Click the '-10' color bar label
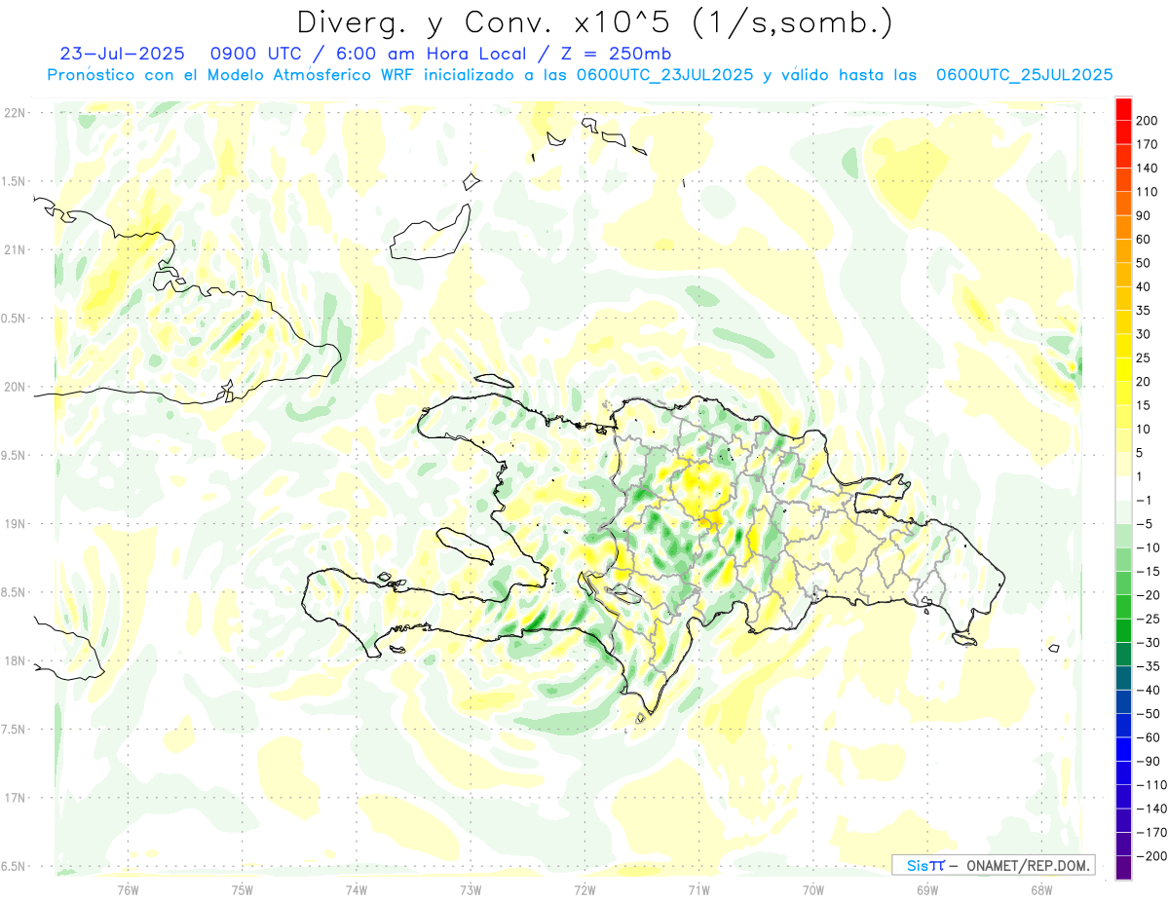1169x903 pixels. point(1148,548)
